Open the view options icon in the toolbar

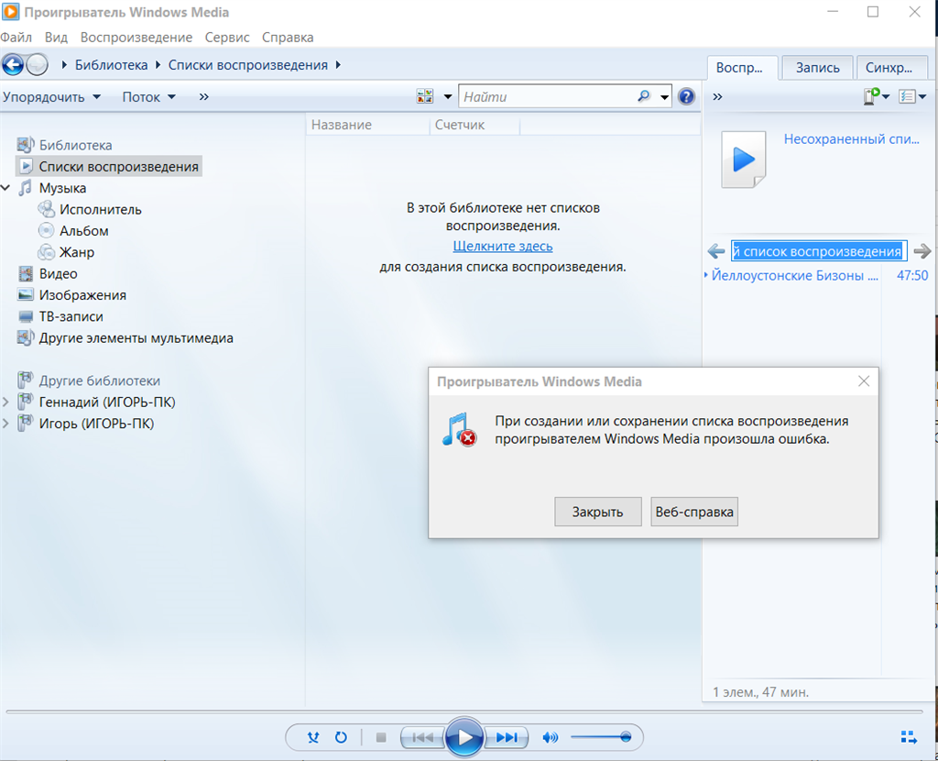(425, 96)
